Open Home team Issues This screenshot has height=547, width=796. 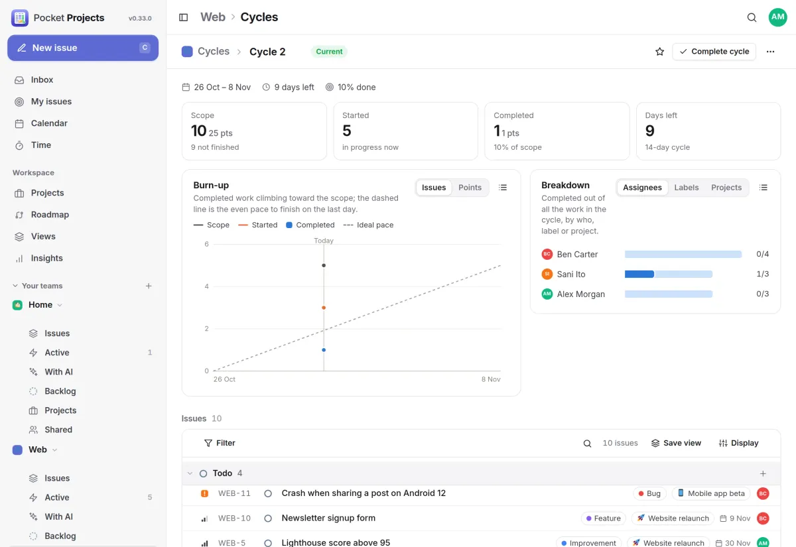click(90, 334)
